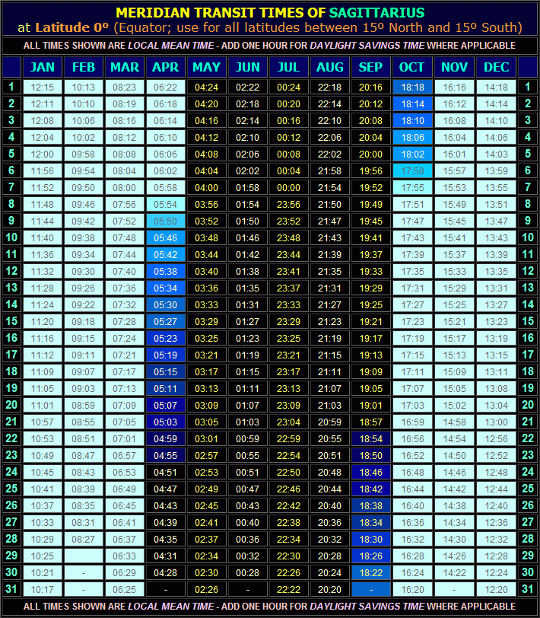Select July 7 cell showing 00:00
Viewport: 540px width, 618px height.
click(x=289, y=187)
